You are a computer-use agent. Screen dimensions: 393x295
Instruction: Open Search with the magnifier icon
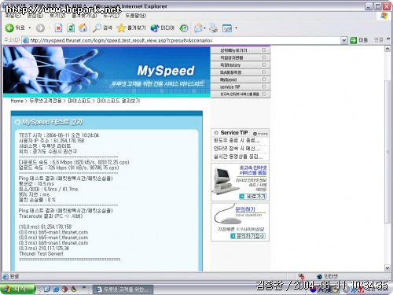(x=97, y=28)
